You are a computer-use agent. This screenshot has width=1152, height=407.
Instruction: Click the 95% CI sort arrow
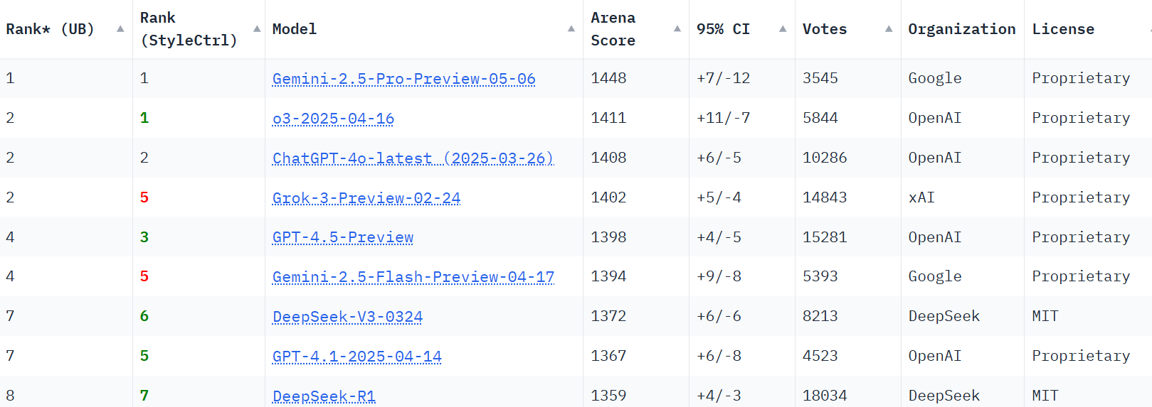pyautogui.click(x=783, y=29)
